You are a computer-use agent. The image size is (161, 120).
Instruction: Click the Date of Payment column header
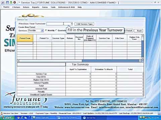(90, 38)
